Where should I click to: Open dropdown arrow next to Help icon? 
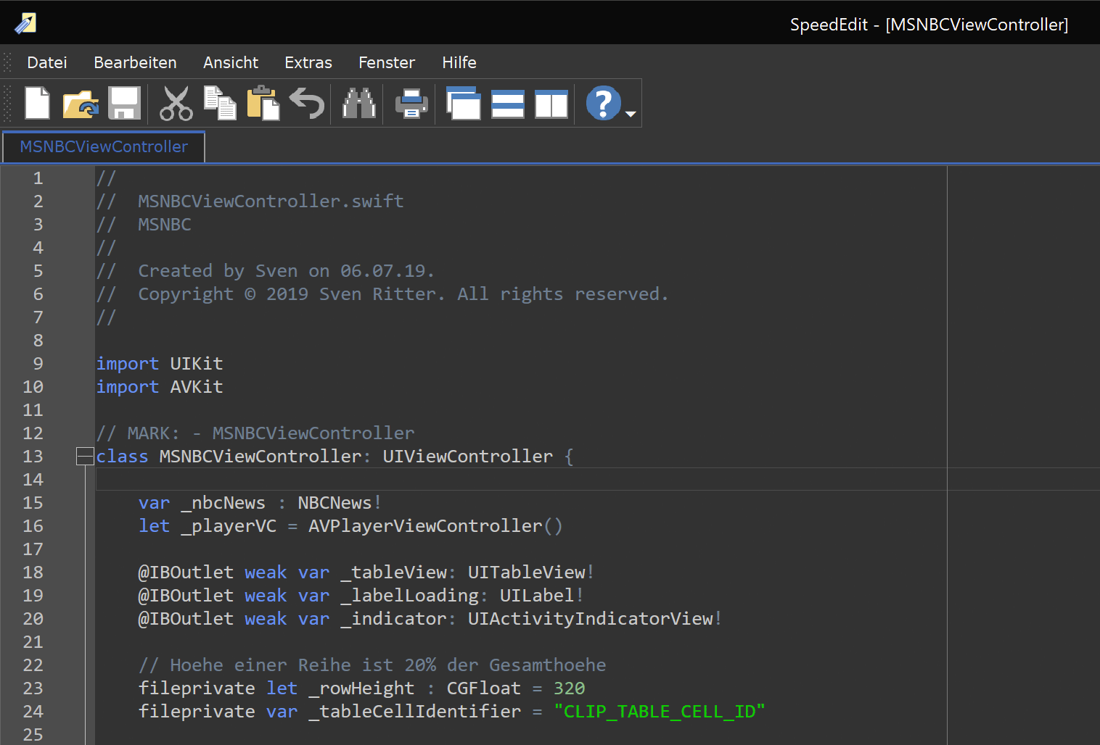tap(631, 114)
